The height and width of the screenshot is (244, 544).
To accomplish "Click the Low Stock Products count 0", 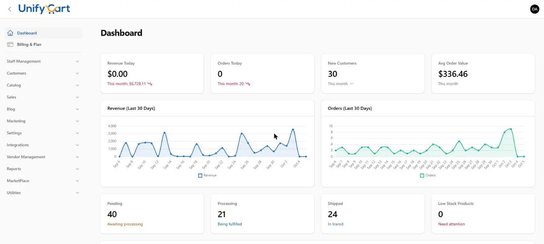I will (441, 214).
